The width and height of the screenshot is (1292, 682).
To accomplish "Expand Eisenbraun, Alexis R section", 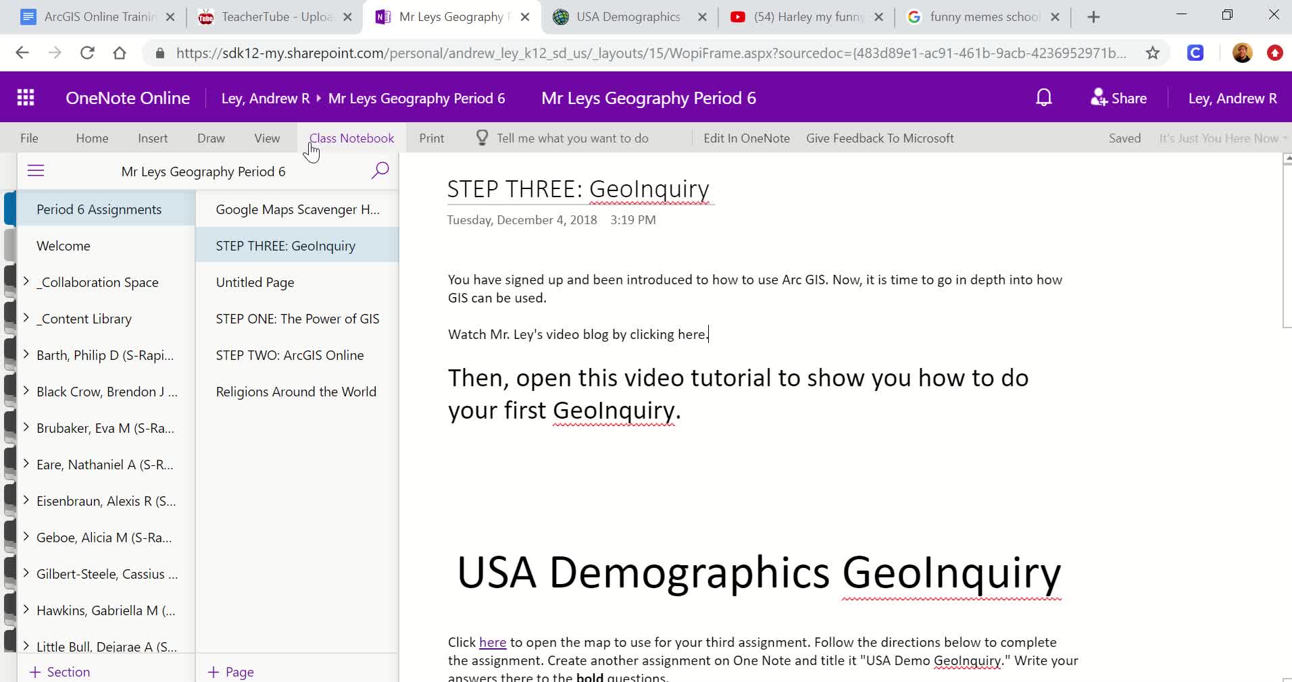I will point(26,500).
